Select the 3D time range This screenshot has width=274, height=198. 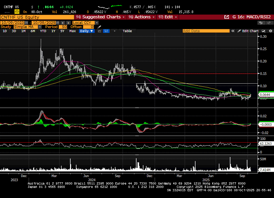(14, 31)
